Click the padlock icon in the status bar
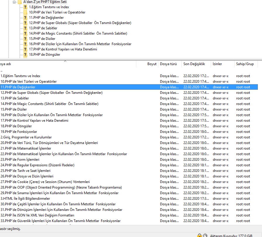This screenshot has width=262, height=237. click(x=199, y=236)
